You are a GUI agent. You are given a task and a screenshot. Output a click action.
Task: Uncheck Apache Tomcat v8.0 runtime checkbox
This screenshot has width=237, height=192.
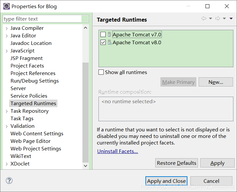[103, 42]
